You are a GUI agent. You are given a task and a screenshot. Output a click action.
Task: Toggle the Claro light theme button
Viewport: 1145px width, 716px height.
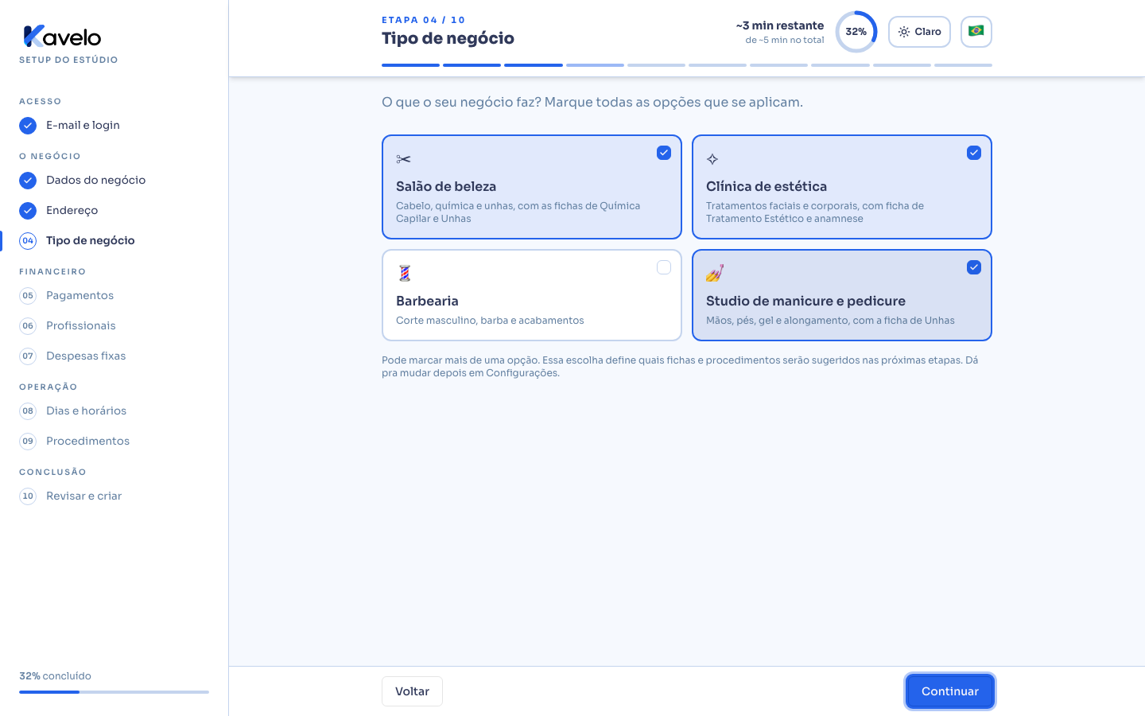pos(919,32)
